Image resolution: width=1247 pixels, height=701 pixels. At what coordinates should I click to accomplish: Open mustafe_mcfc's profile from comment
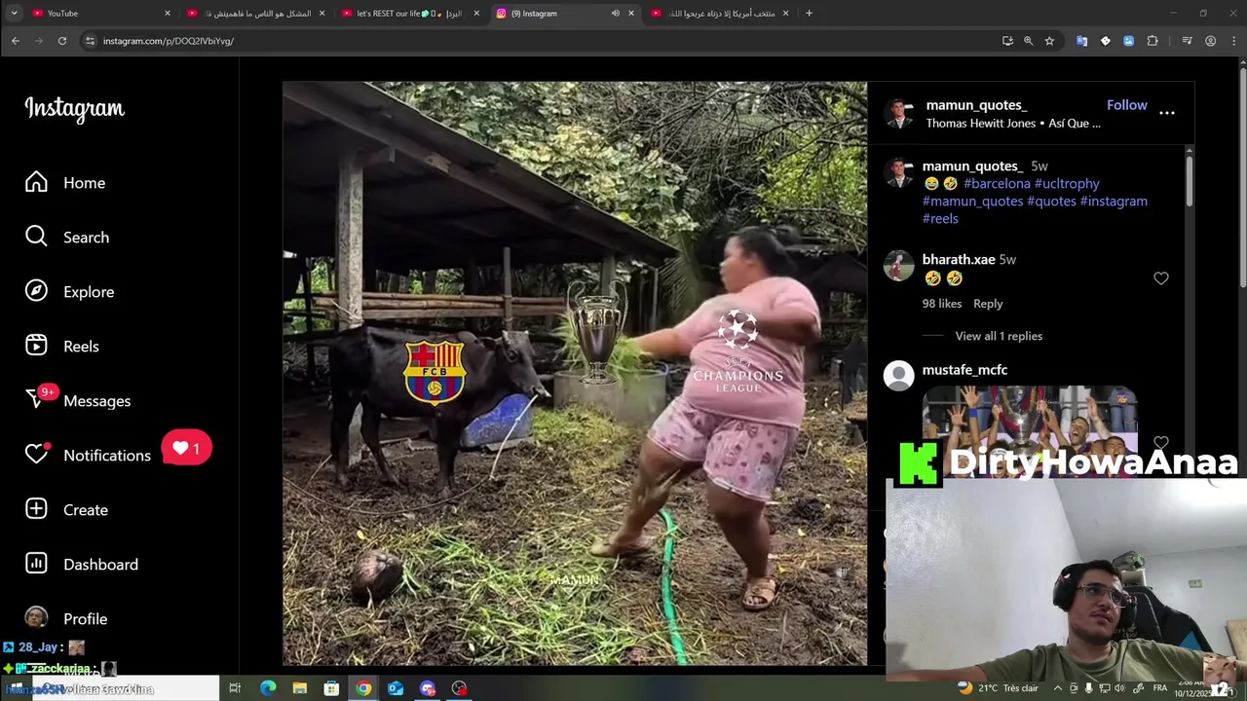964,370
